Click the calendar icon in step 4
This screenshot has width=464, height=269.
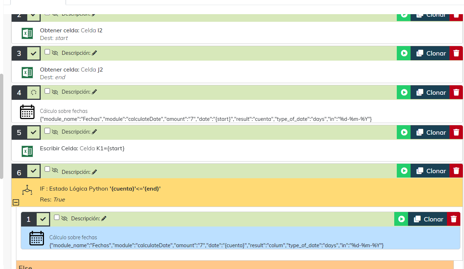click(27, 112)
